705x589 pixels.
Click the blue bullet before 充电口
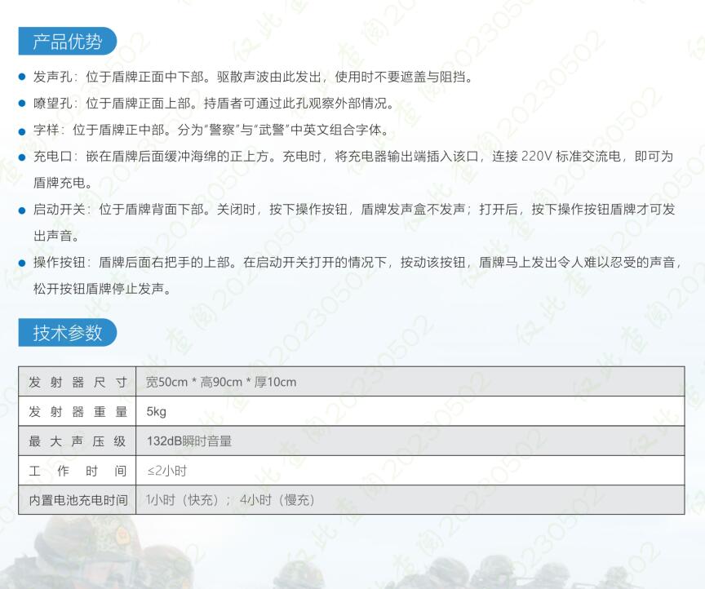(22, 157)
